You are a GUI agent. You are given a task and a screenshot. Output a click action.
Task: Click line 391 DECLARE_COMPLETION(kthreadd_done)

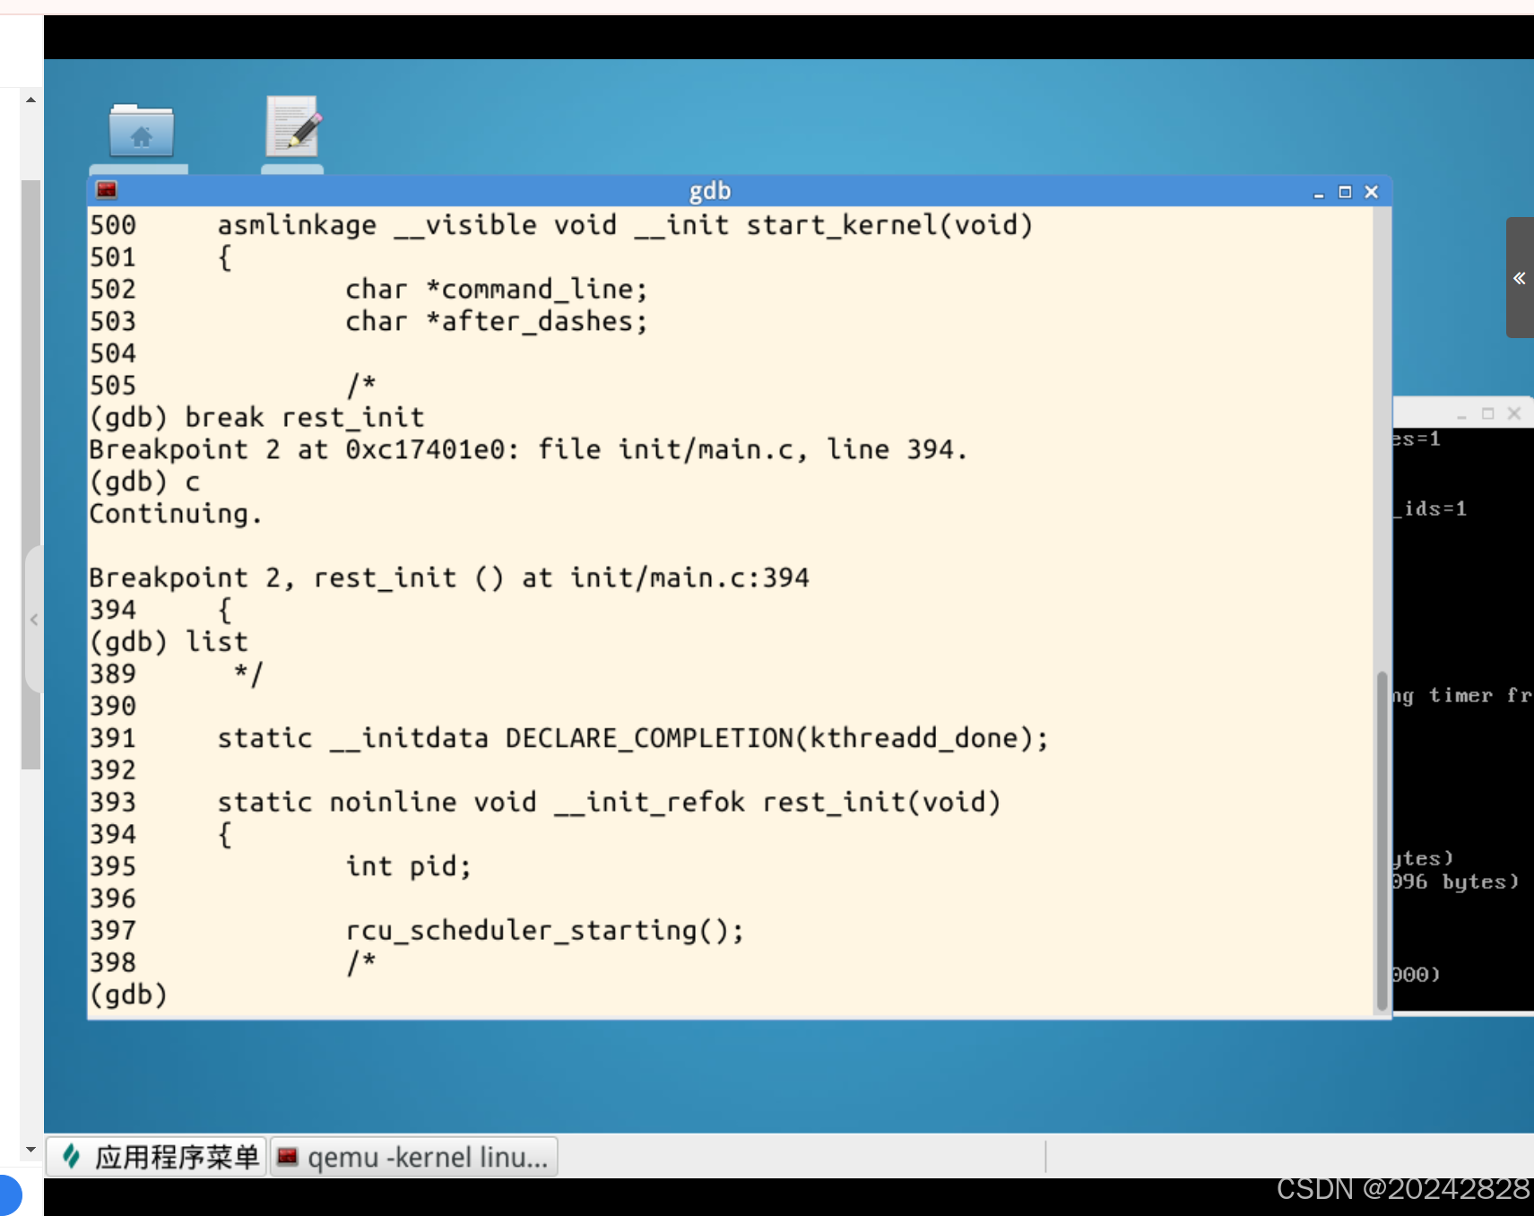(568, 739)
